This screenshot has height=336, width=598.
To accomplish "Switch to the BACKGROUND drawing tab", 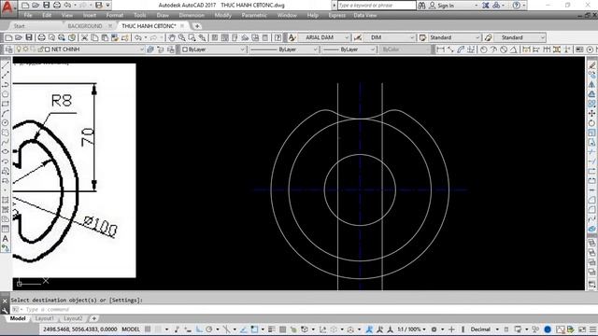I will pos(85,26).
